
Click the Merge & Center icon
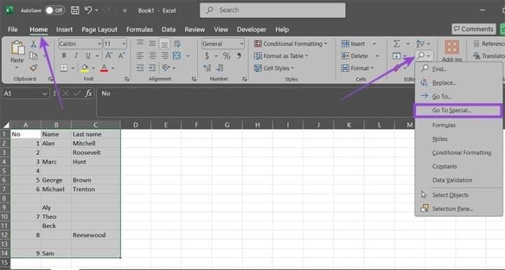point(177,55)
